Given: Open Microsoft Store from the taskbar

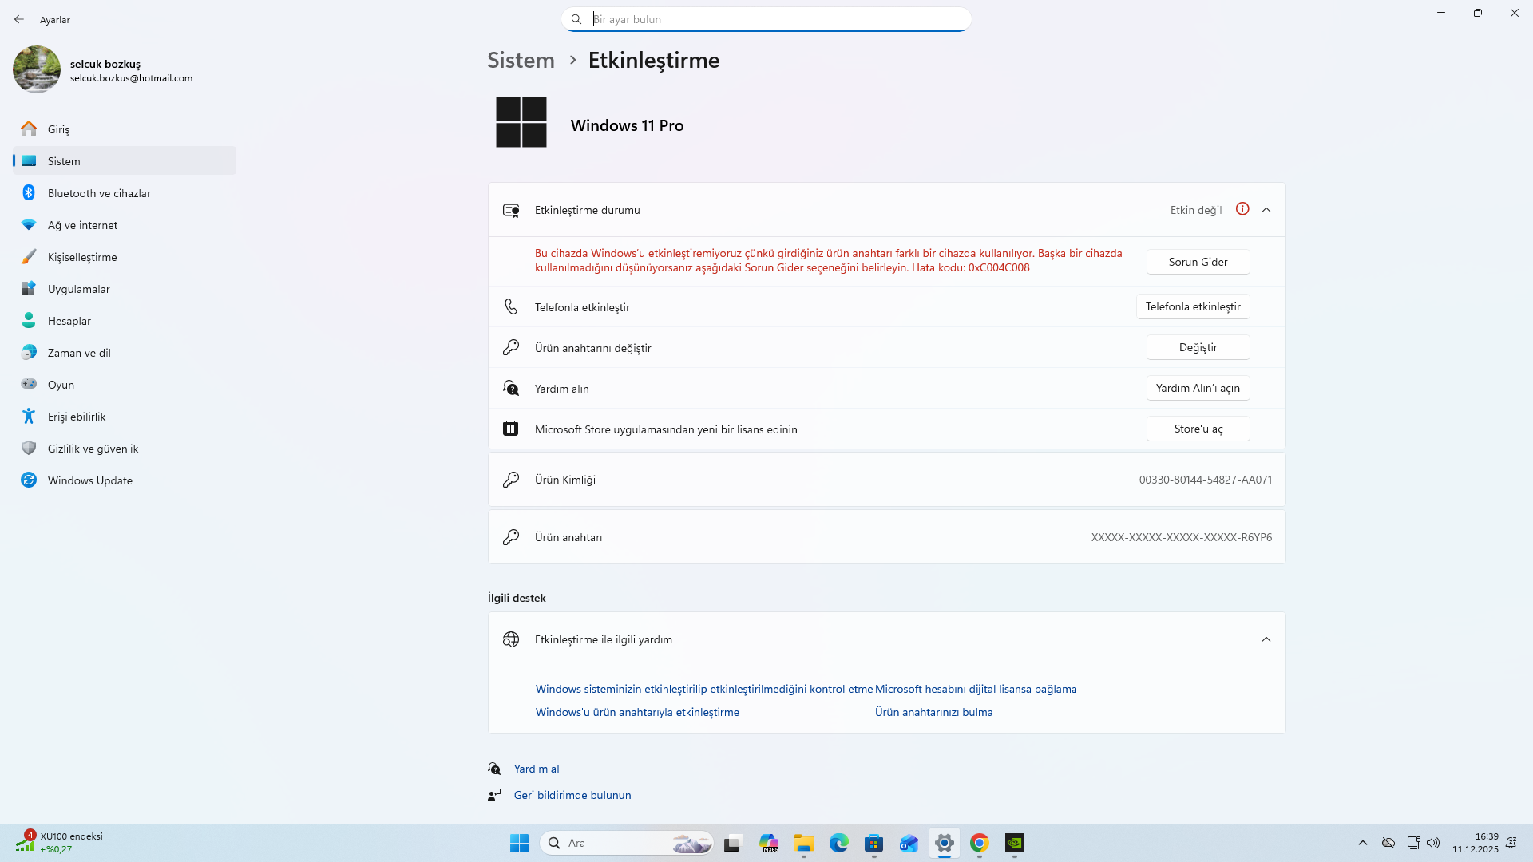Looking at the screenshot, I should click(x=874, y=843).
